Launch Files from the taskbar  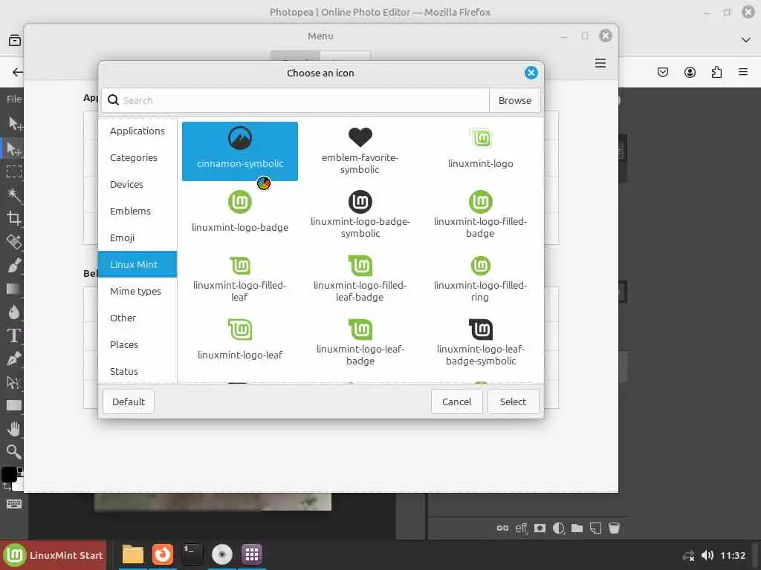[x=132, y=554]
